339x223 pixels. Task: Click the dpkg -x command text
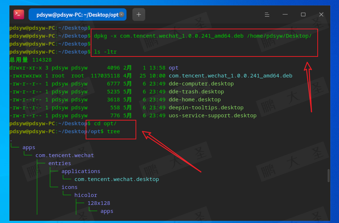[x=203, y=36]
